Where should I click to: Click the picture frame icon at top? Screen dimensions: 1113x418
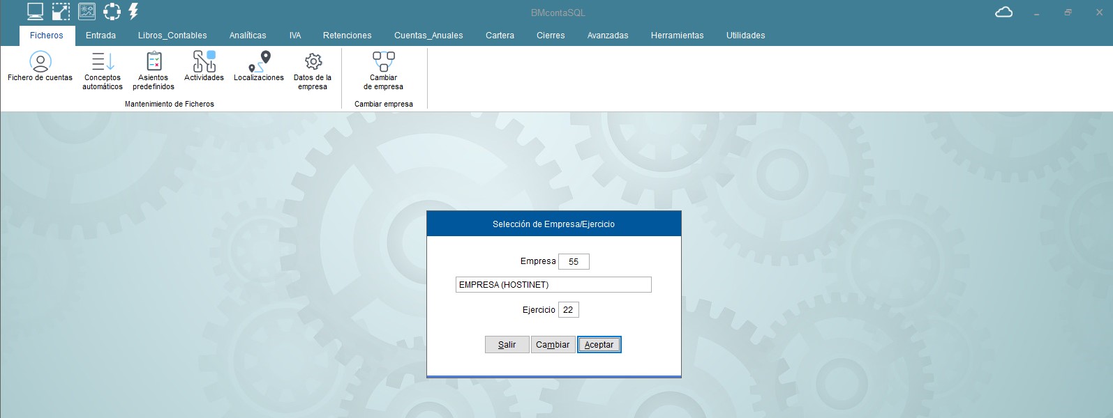(x=87, y=11)
